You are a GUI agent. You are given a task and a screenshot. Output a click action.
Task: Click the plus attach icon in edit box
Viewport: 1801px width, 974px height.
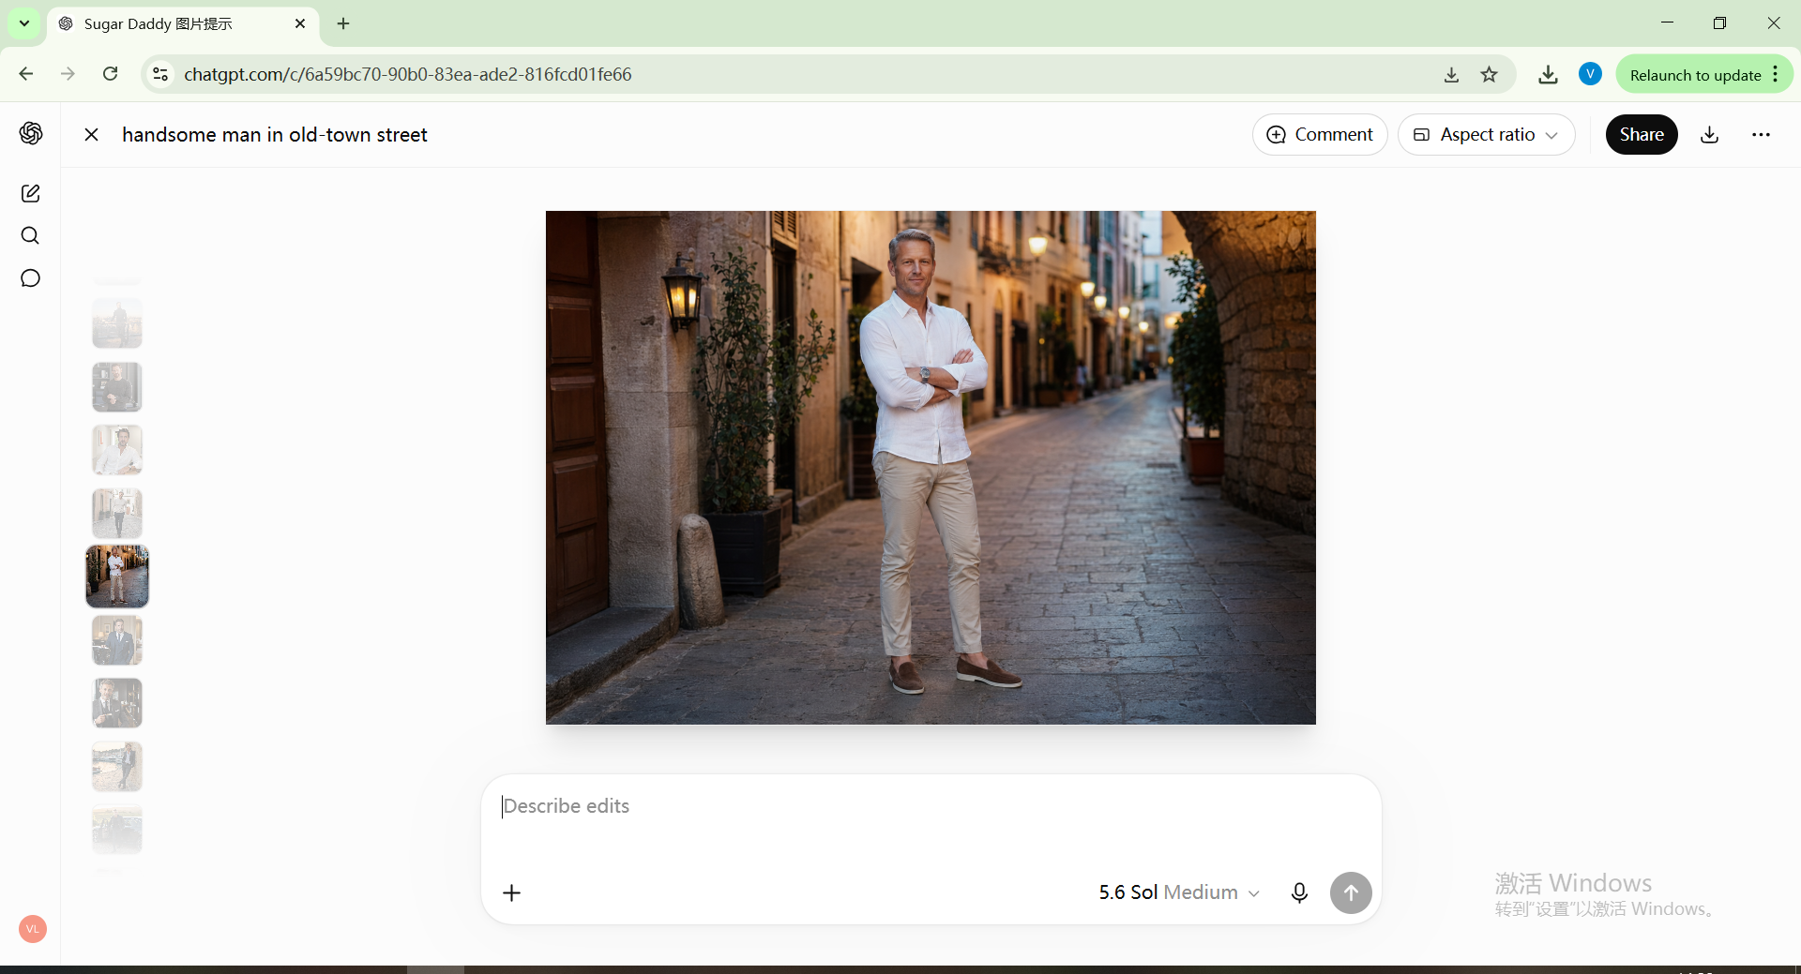point(511,892)
